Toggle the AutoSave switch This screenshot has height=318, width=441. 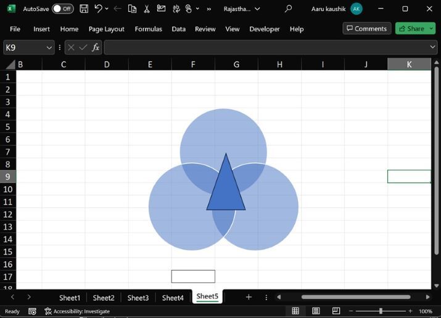(x=62, y=9)
